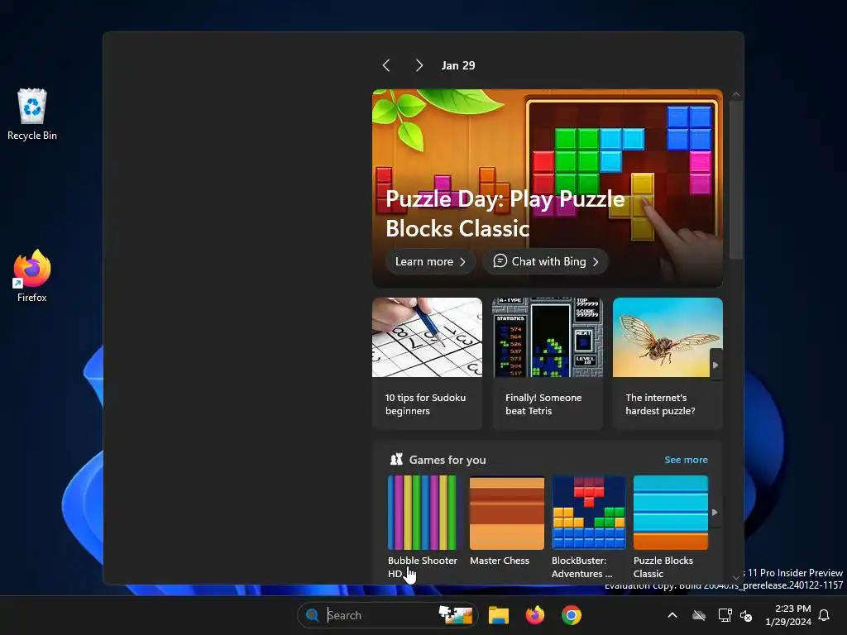Image resolution: width=847 pixels, height=635 pixels.
Task: Read 'Finally! Someone beat Tetris' story
Action: [x=543, y=403]
